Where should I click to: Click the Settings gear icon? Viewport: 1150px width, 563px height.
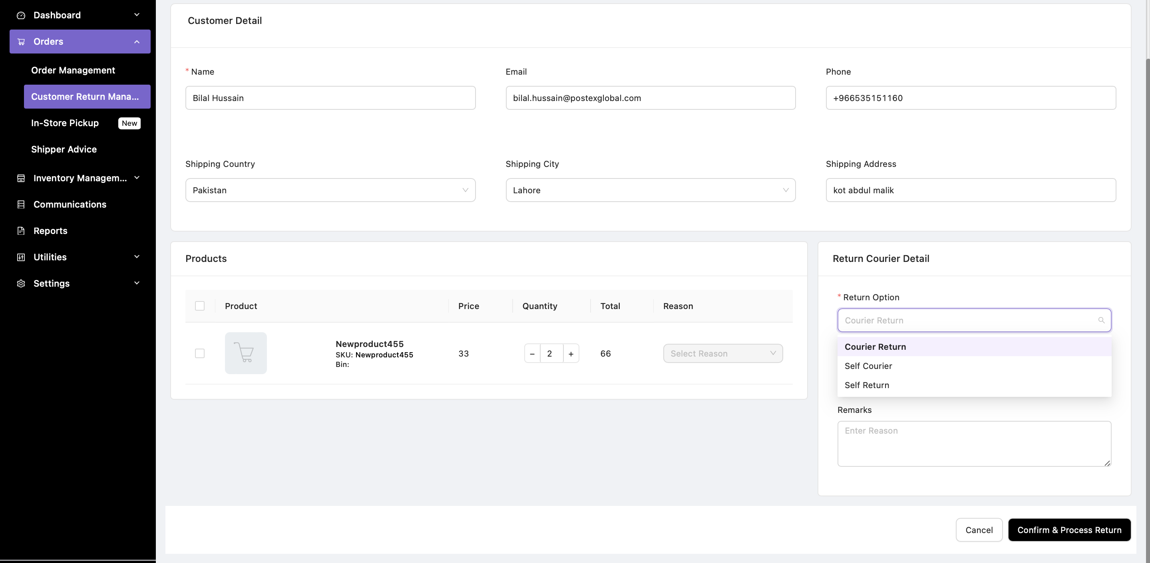tap(21, 283)
